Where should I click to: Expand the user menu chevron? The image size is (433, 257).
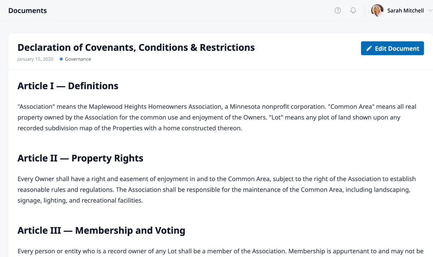(430, 10)
